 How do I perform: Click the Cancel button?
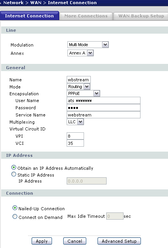click(x=75, y=241)
